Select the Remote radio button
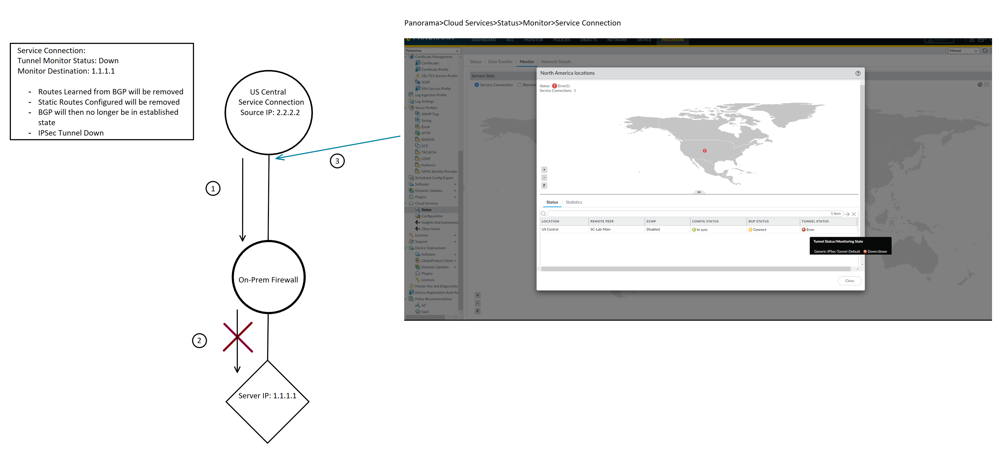This screenshot has height=461, width=1000. coord(520,85)
